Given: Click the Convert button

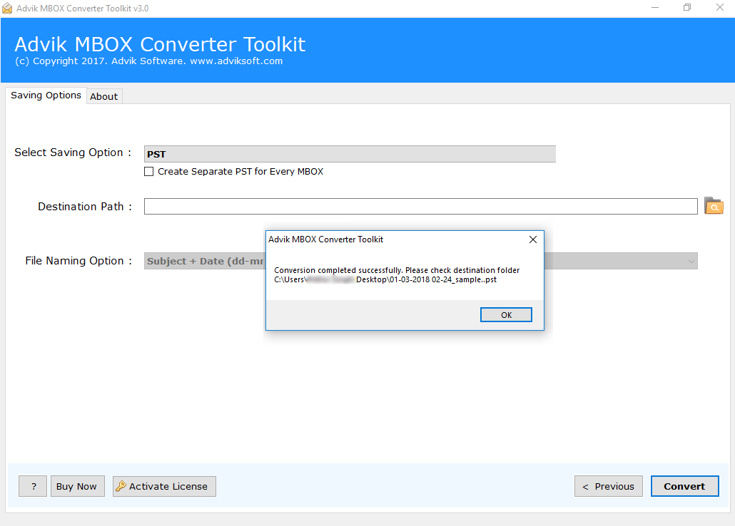Looking at the screenshot, I should [x=684, y=486].
